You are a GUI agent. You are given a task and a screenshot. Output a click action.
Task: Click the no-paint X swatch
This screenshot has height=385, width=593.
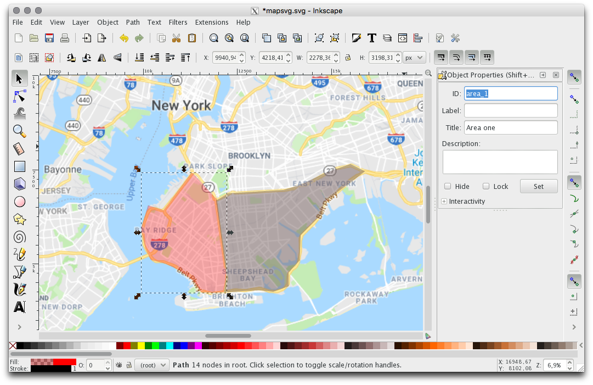pos(13,345)
